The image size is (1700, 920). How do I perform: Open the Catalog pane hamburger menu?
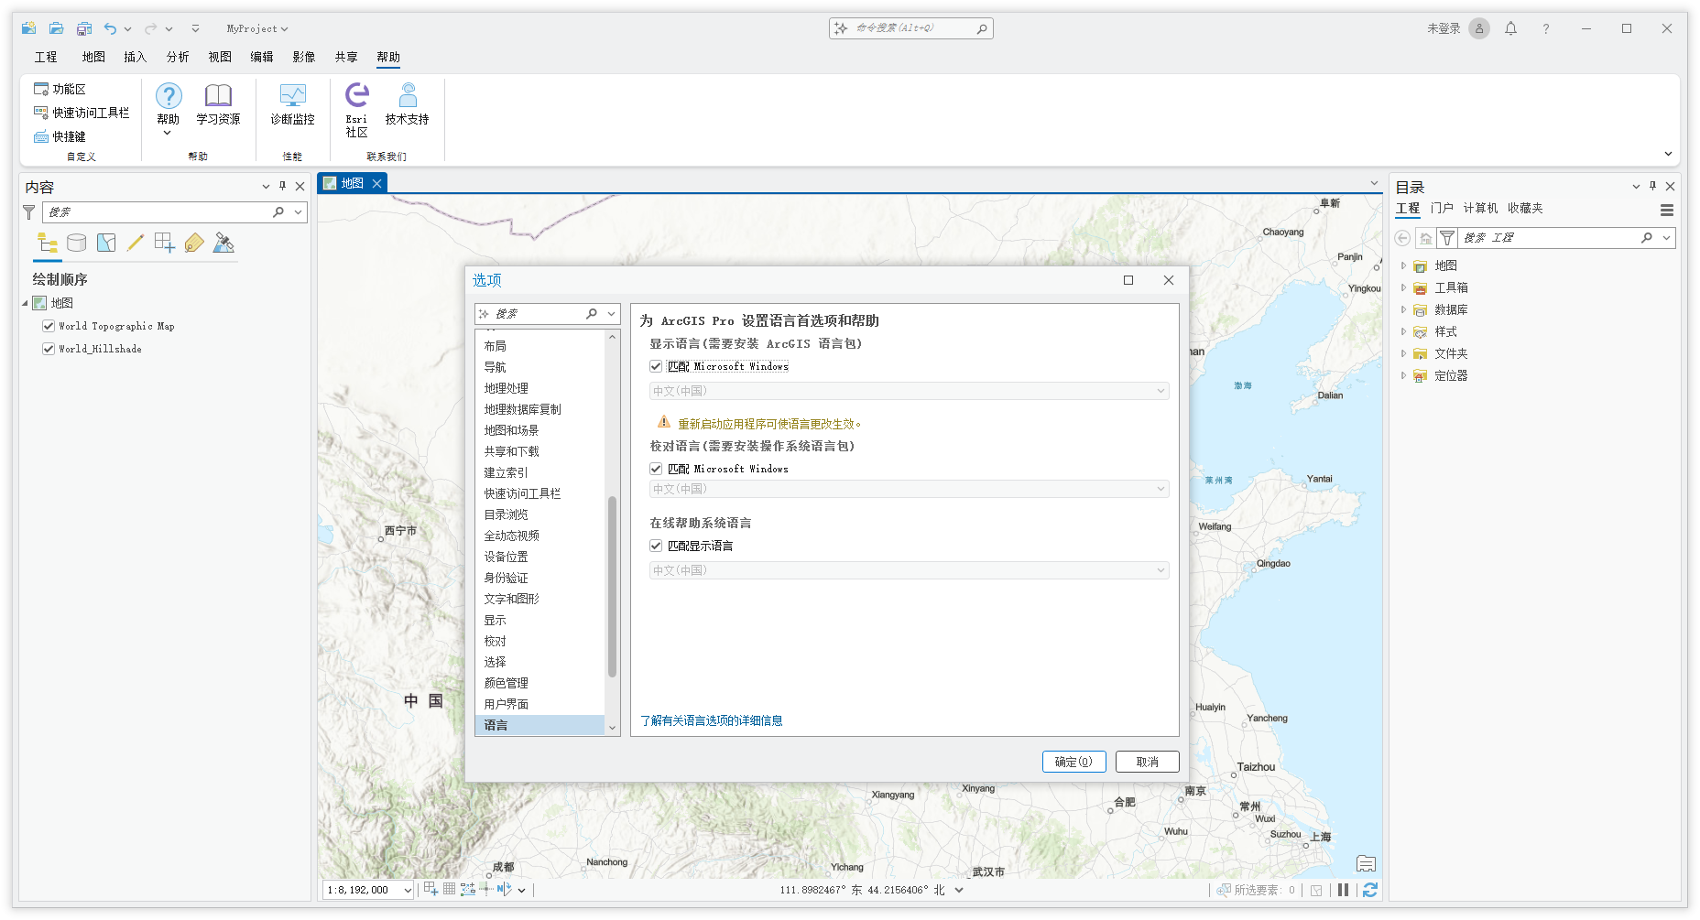click(1667, 210)
